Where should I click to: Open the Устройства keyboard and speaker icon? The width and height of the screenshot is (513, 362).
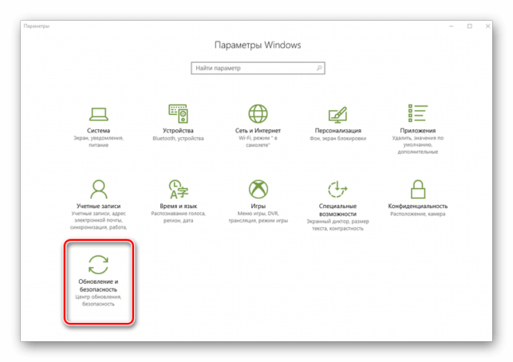coord(178,113)
